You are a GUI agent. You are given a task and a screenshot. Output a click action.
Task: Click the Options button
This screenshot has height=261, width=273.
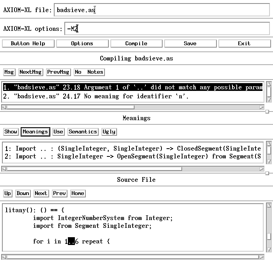82,43
